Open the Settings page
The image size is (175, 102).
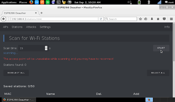(45, 27)
